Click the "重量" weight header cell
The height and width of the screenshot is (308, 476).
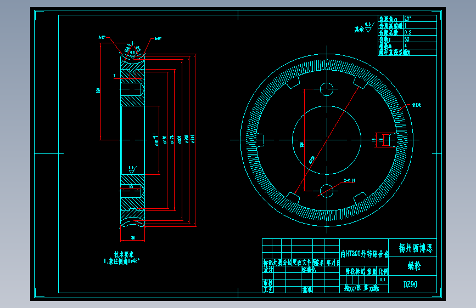[x=372, y=271]
